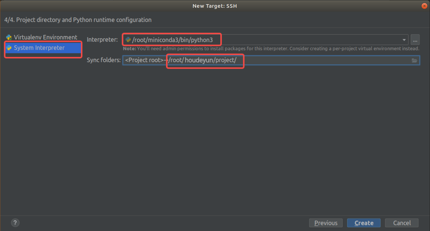Viewport: 430px width, 231px height.
Task: Open the folder browser in Sync folders
Action: click(x=415, y=60)
